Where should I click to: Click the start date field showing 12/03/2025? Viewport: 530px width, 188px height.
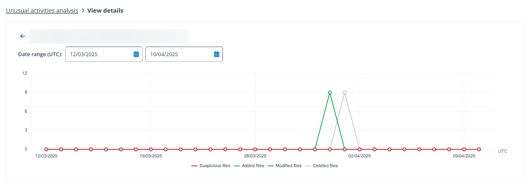click(x=98, y=54)
